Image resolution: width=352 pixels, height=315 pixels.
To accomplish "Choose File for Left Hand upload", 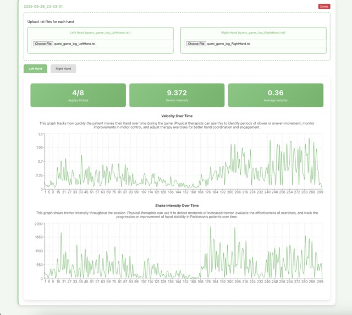I will click(43, 44).
